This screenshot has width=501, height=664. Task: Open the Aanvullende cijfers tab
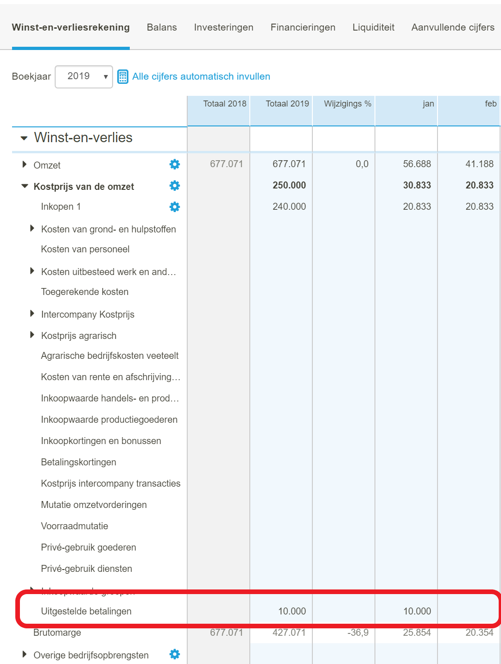tap(453, 27)
